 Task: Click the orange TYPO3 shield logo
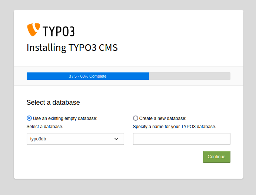(x=32, y=29)
